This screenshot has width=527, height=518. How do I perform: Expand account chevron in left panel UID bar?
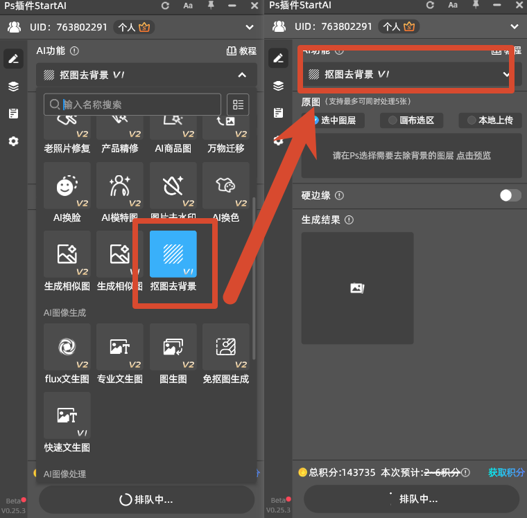[250, 27]
